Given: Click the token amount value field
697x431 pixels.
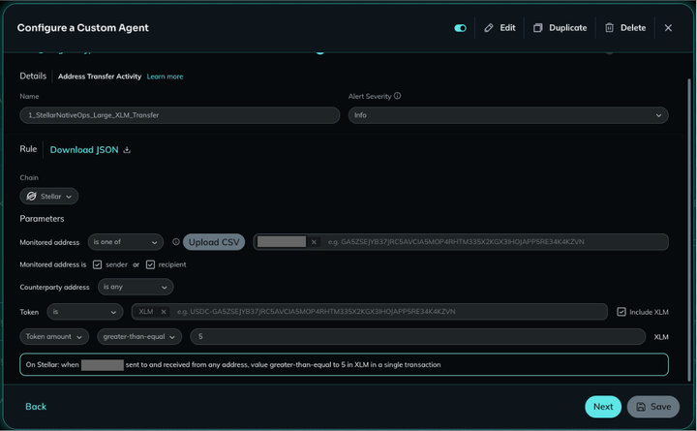Looking at the screenshot, I should (x=417, y=337).
